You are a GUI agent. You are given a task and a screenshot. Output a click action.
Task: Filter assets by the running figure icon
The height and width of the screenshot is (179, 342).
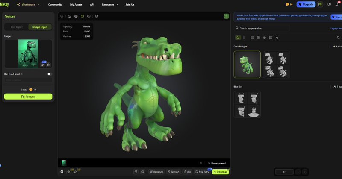point(277,38)
